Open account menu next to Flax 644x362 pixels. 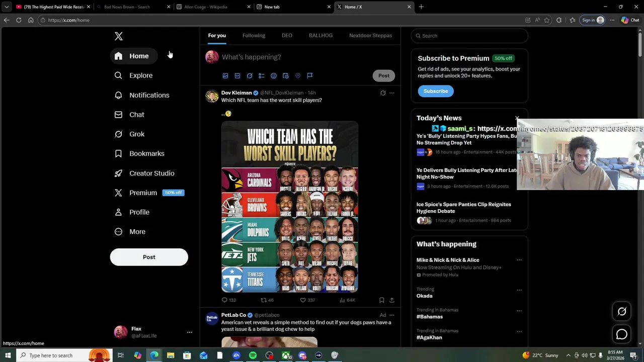[190, 332]
